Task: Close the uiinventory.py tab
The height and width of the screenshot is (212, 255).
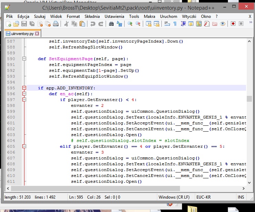Action: (37, 34)
